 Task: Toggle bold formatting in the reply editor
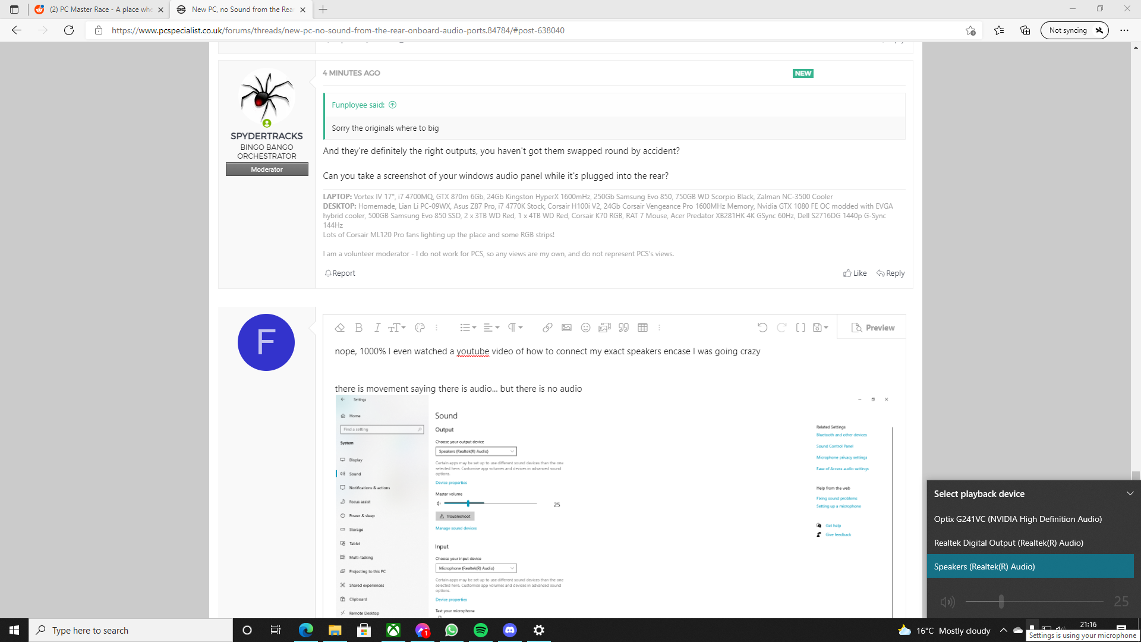pyautogui.click(x=358, y=328)
